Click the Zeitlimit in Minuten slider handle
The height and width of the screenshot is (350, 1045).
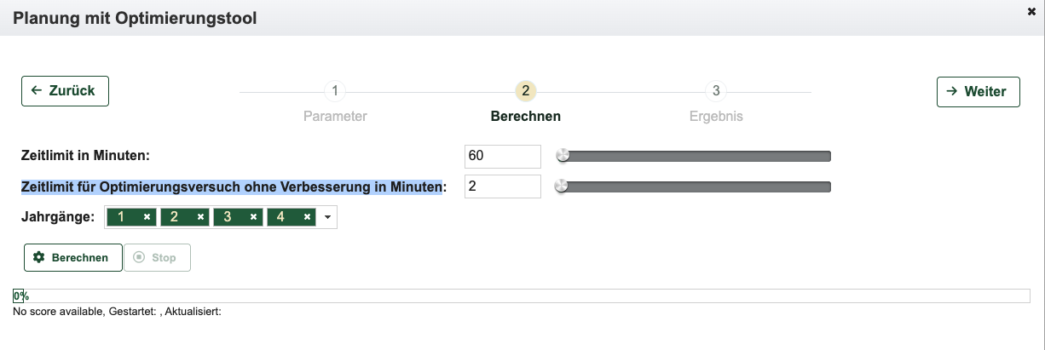[562, 156]
